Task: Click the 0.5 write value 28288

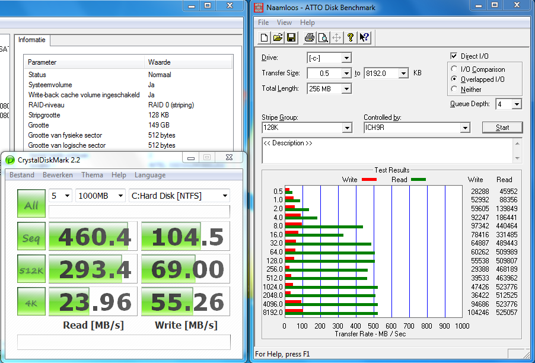Action: (x=479, y=192)
